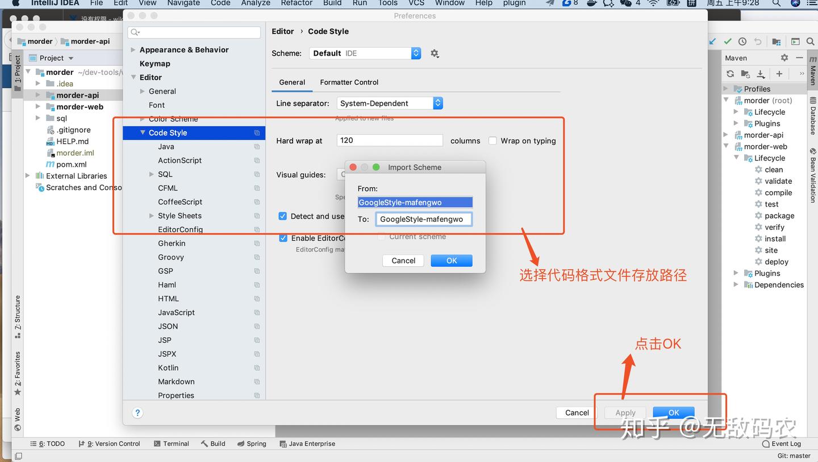This screenshot has height=462, width=818.
Task: Open the Line separator dropdown
Action: click(x=390, y=103)
